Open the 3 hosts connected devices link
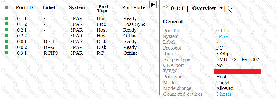This screenshot has height=99, width=276. click(x=223, y=94)
